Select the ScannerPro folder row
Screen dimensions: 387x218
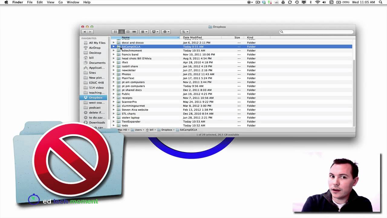pos(231,102)
